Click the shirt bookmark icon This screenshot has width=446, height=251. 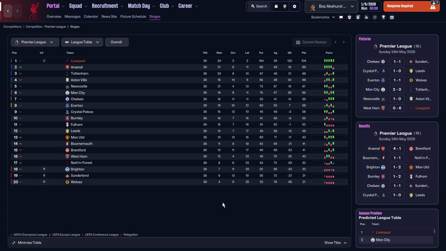349,17
